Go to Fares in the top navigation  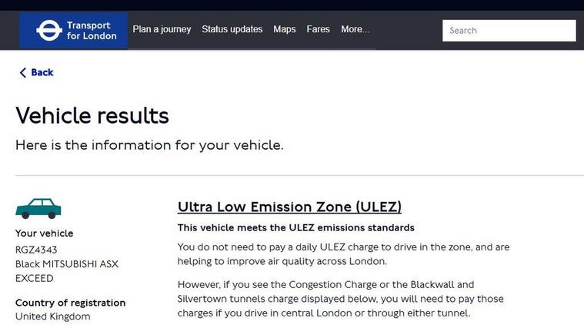click(x=318, y=29)
